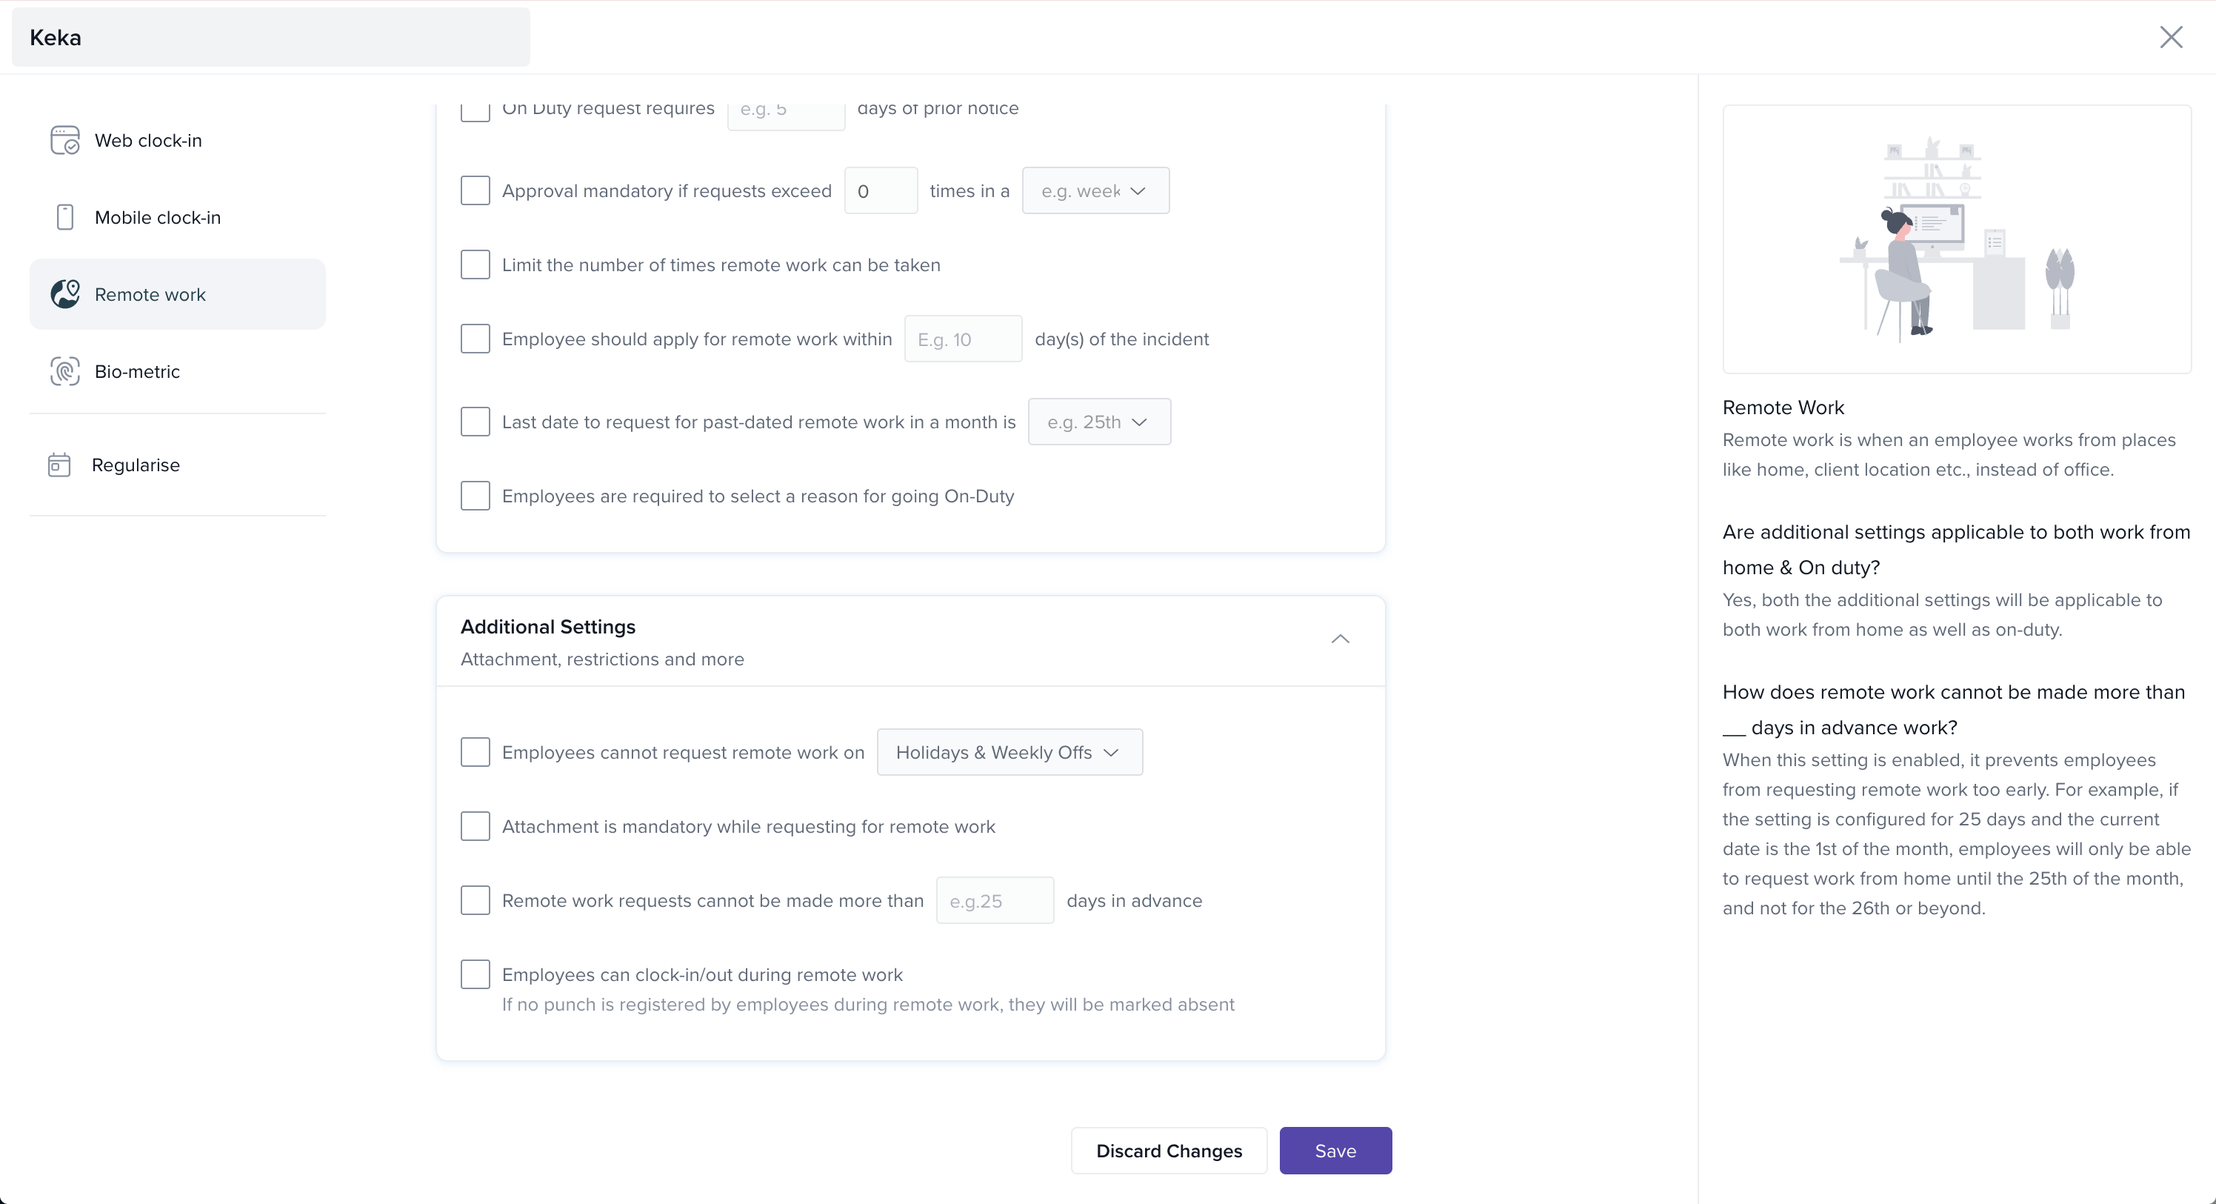Viewport: 2216px width, 1204px height.
Task: Click the remote work illustration image
Action: click(x=1956, y=239)
